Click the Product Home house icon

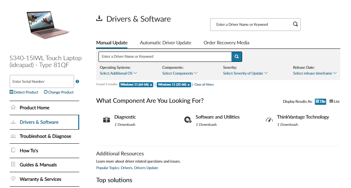tap(13, 107)
